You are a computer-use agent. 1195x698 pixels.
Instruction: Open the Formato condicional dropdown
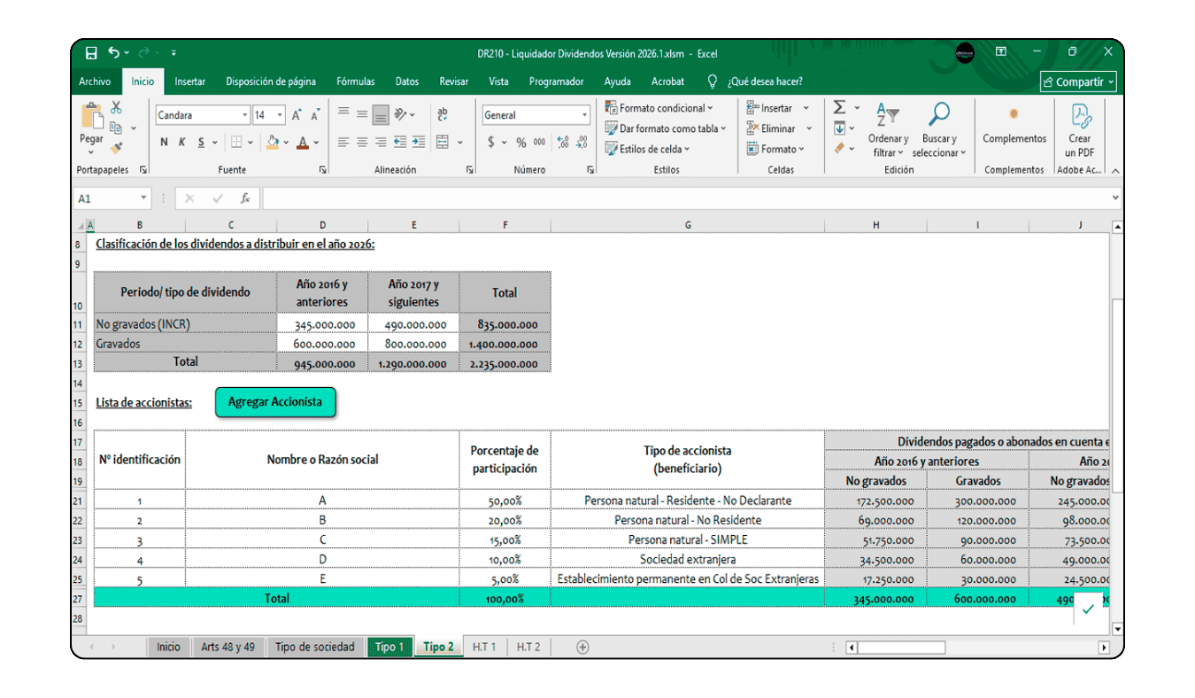click(x=660, y=108)
